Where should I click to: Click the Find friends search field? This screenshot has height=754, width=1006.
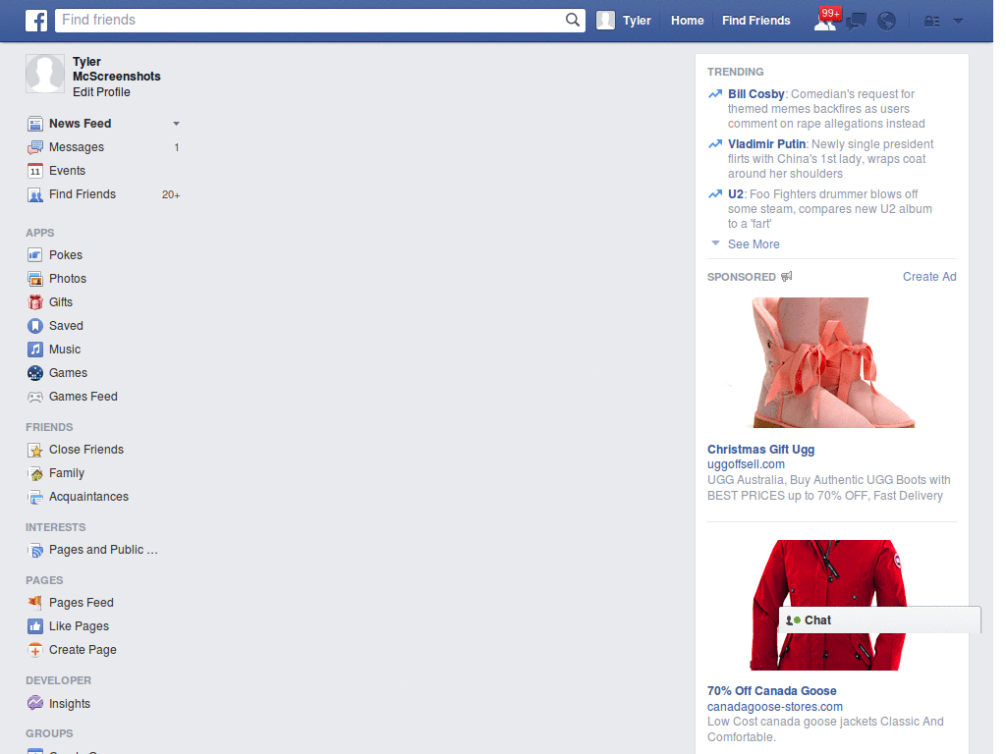coord(310,20)
